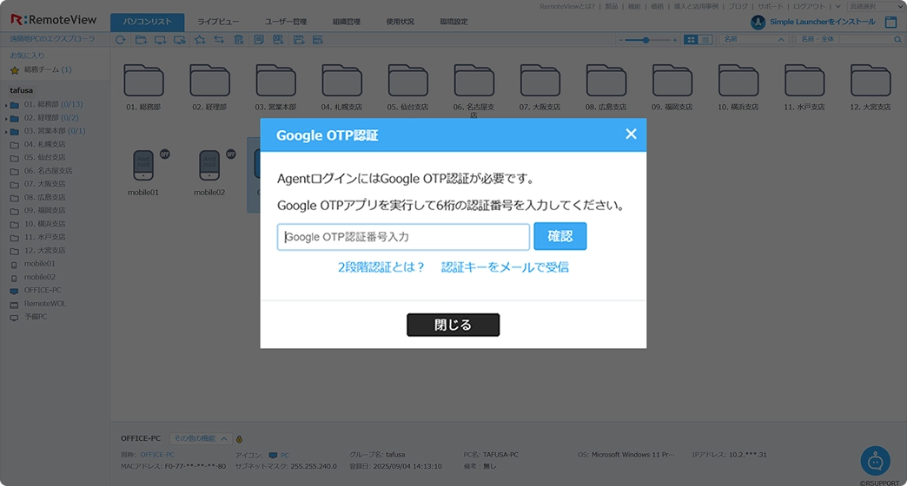Switch to the 環境設定 tab

453,22
